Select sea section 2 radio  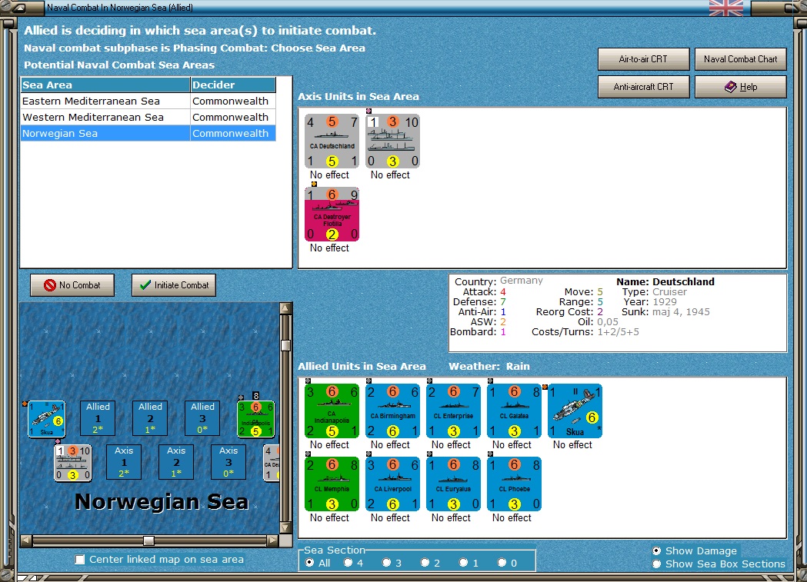coord(425,563)
